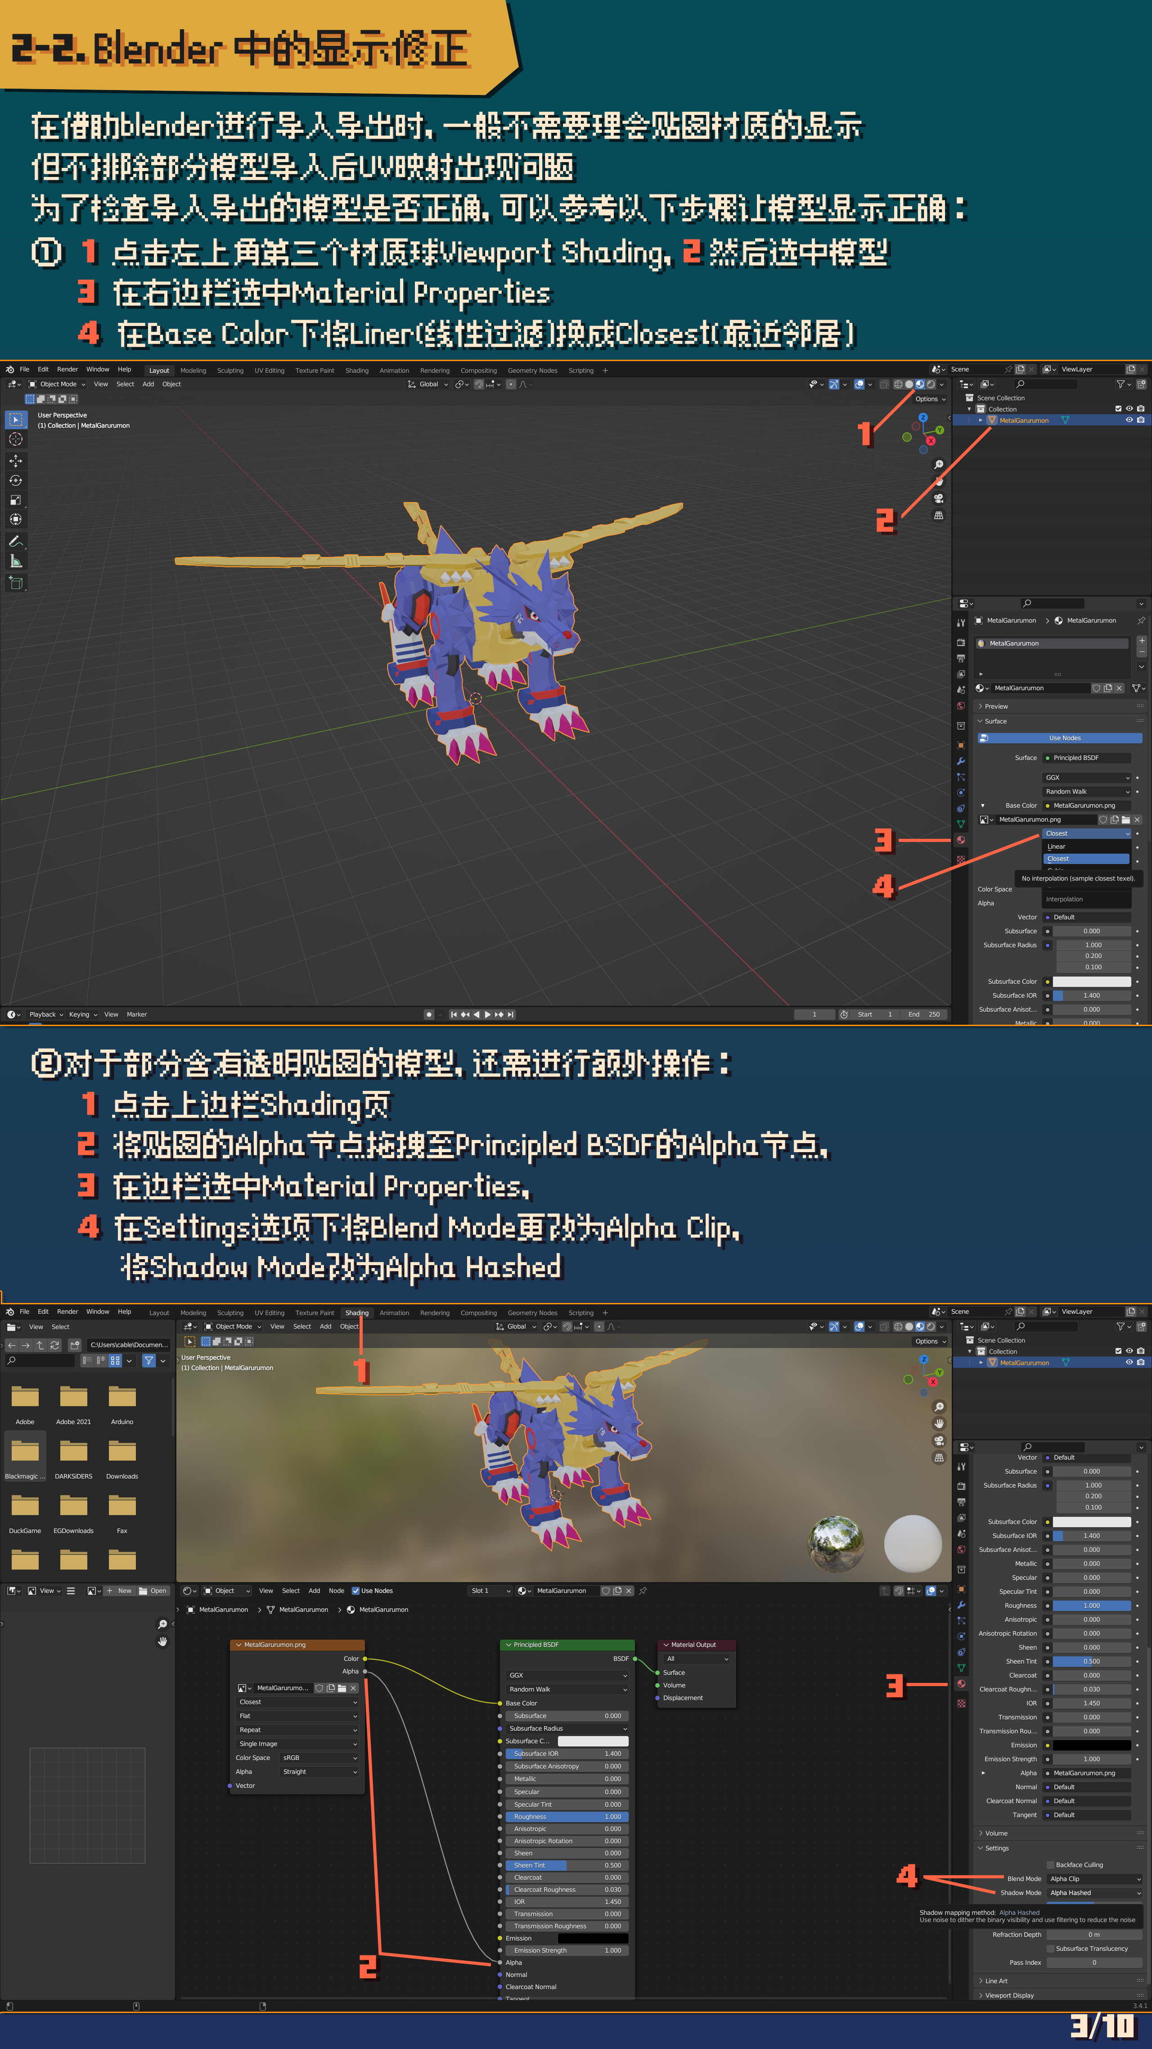Screen dimensions: 1152x2049
Task: Select the Cursor tool in top Blender window
Action: [16, 439]
